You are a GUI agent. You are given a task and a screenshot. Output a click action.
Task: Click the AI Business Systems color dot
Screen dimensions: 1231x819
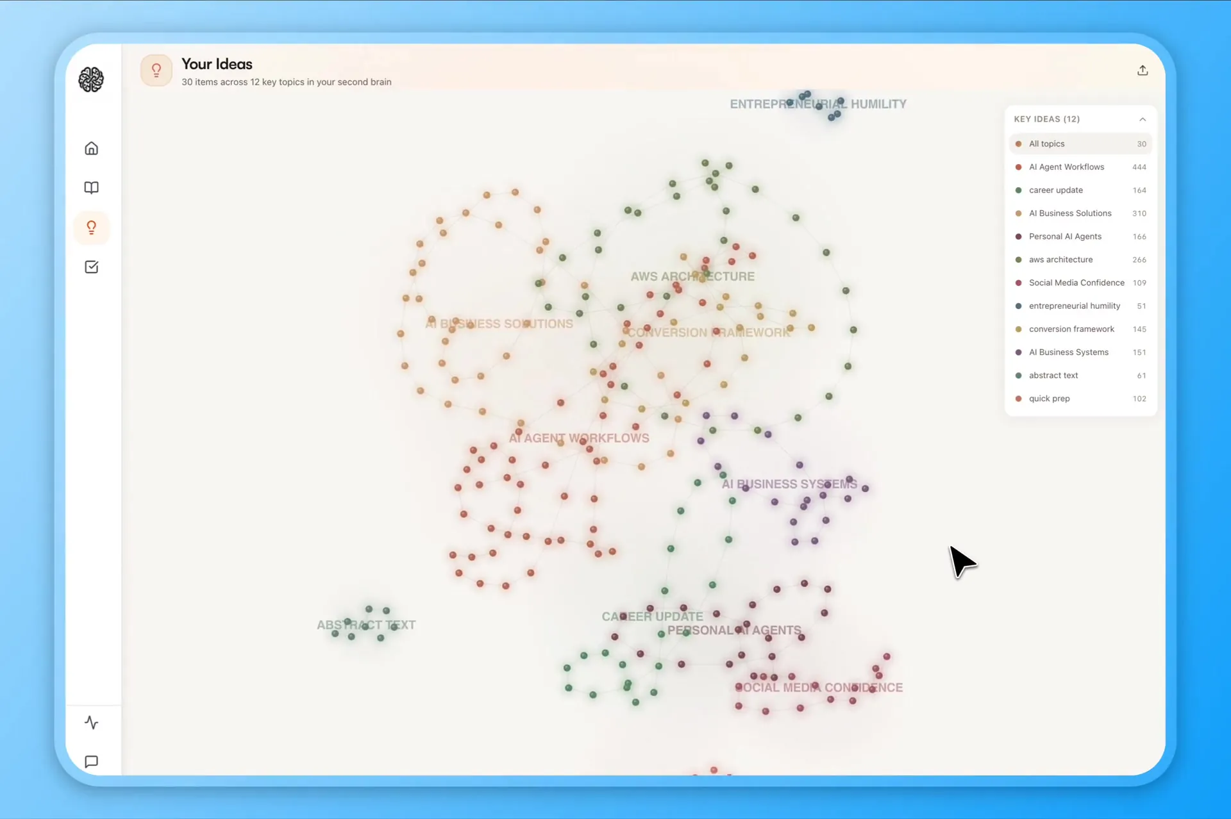[x=1019, y=352]
